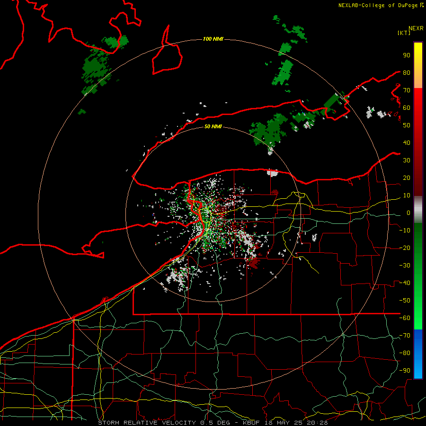Click the 50 value on velocity scale
Viewport: 426px width, 426px height.
pos(407,125)
